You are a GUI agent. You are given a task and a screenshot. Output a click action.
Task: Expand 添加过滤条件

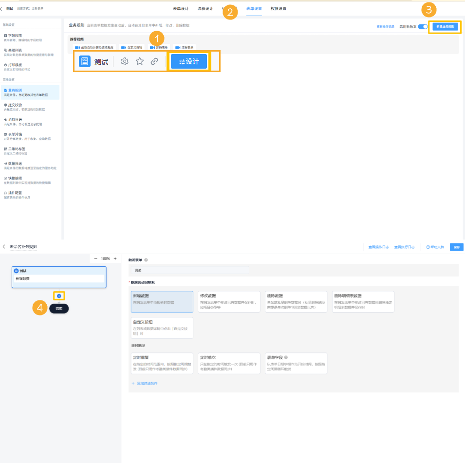tap(145, 383)
